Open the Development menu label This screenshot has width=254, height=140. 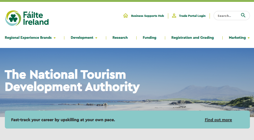point(82,37)
